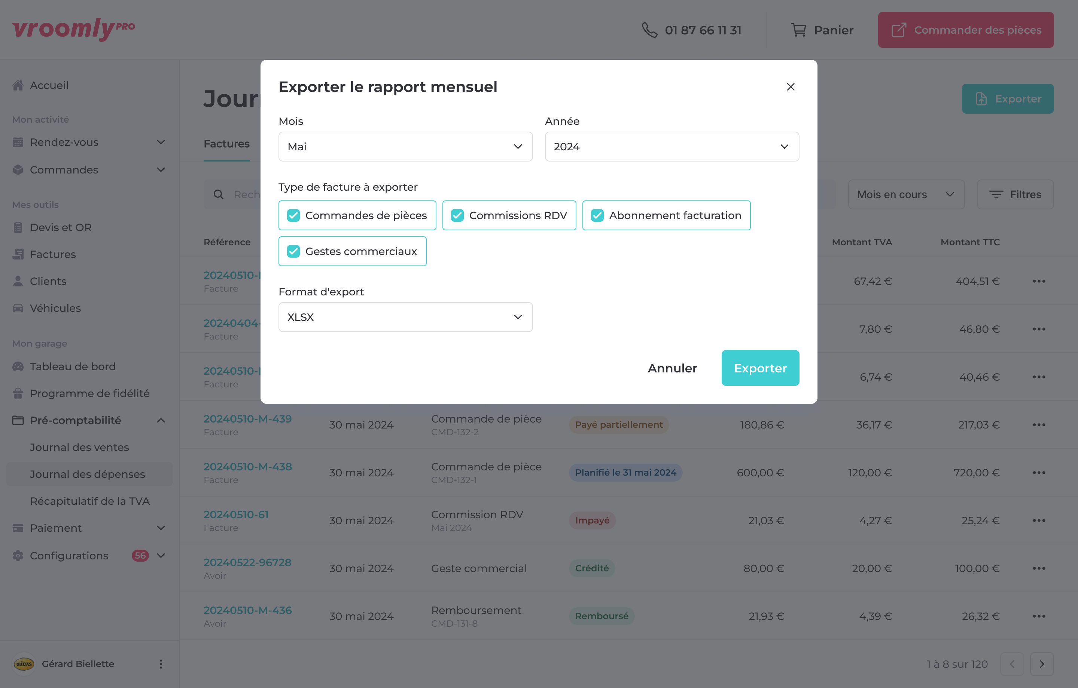
Task: Open invoice link 20240510-M-439
Action: (x=247, y=419)
